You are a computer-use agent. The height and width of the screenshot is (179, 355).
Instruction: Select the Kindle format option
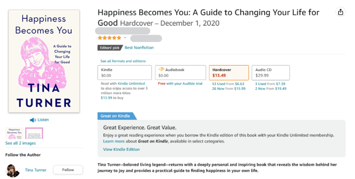click(x=125, y=72)
